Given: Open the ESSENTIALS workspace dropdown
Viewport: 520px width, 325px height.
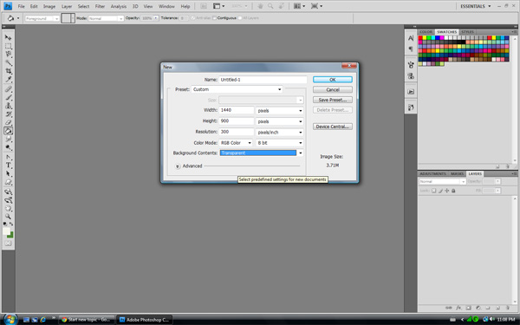Looking at the screenshot, I should tap(475, 6).
